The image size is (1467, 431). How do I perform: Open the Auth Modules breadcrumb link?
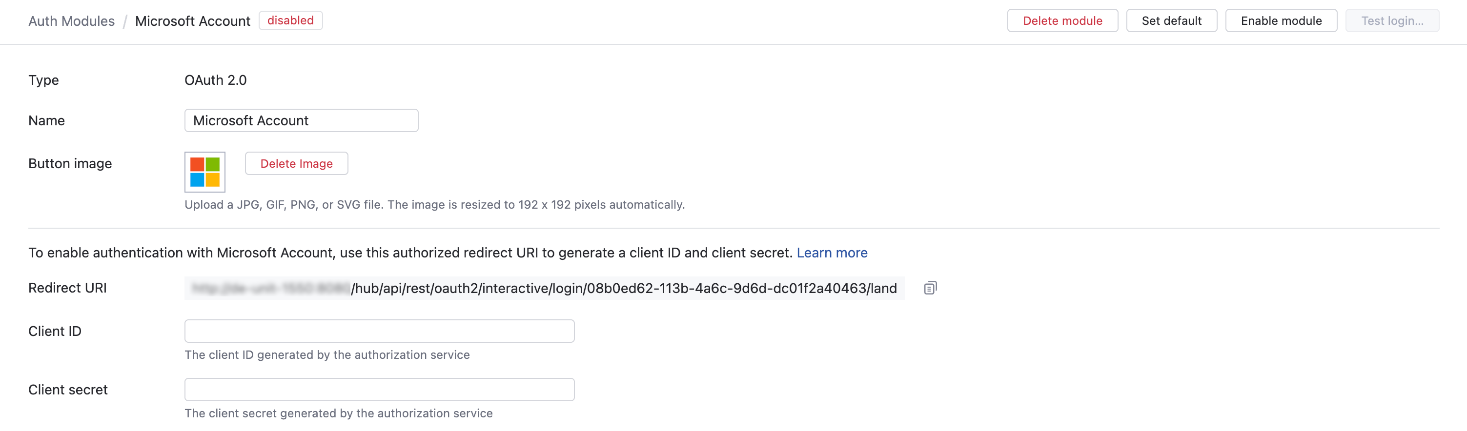click(71, 20)
